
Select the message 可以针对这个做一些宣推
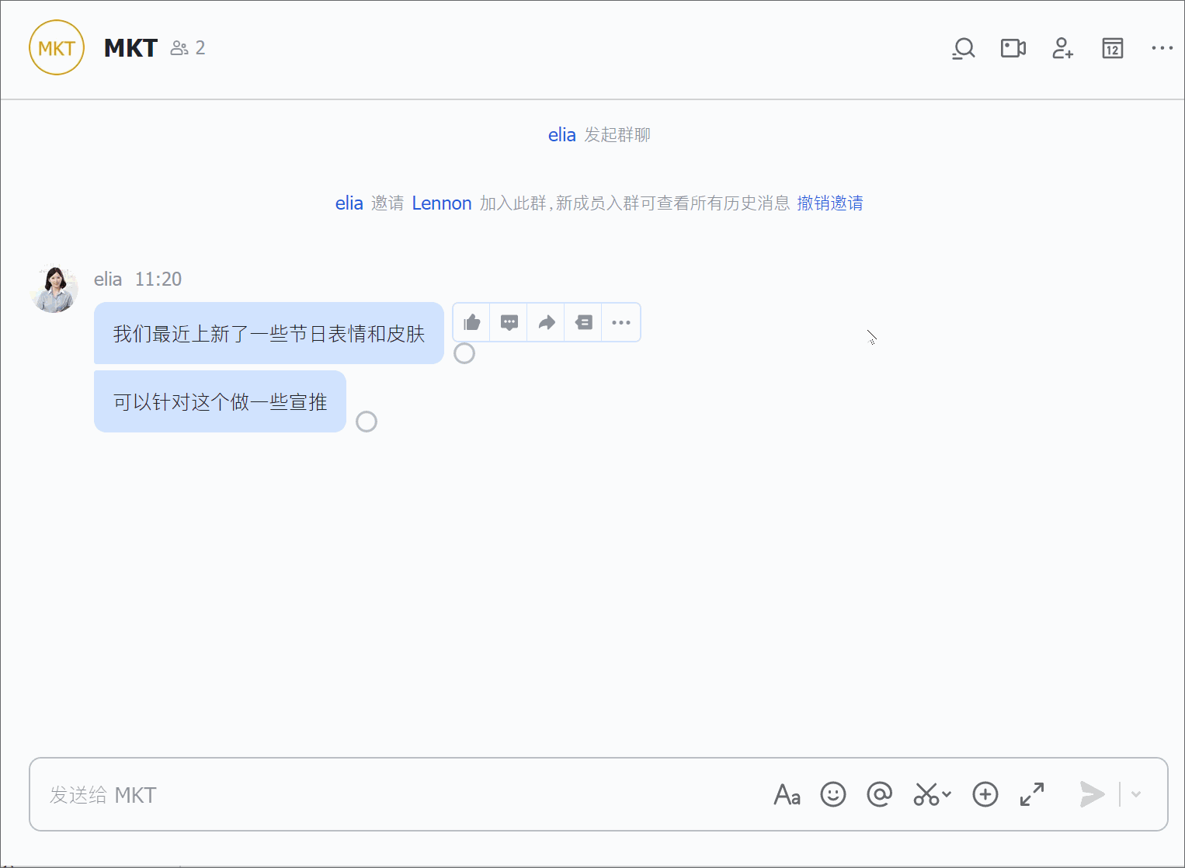tap(220, 401)
